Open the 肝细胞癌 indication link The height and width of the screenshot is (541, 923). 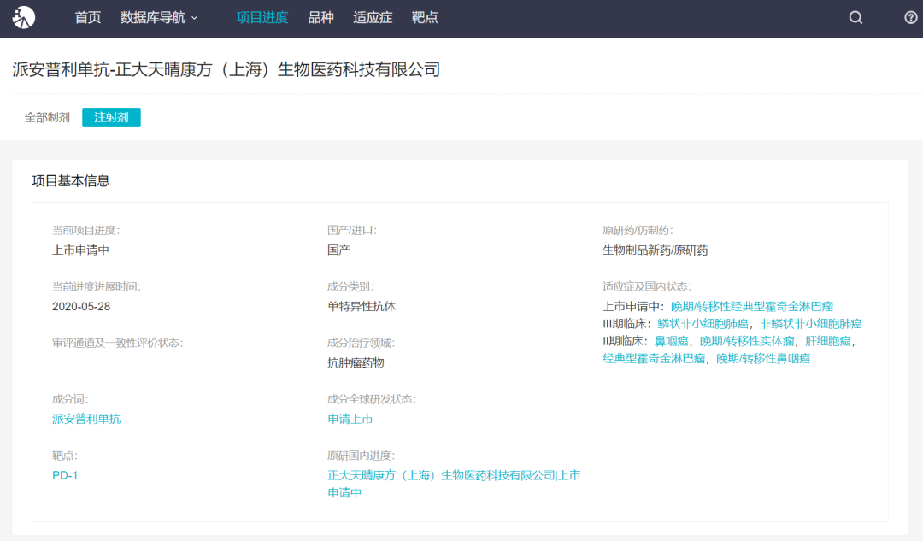tap(828, 341)
